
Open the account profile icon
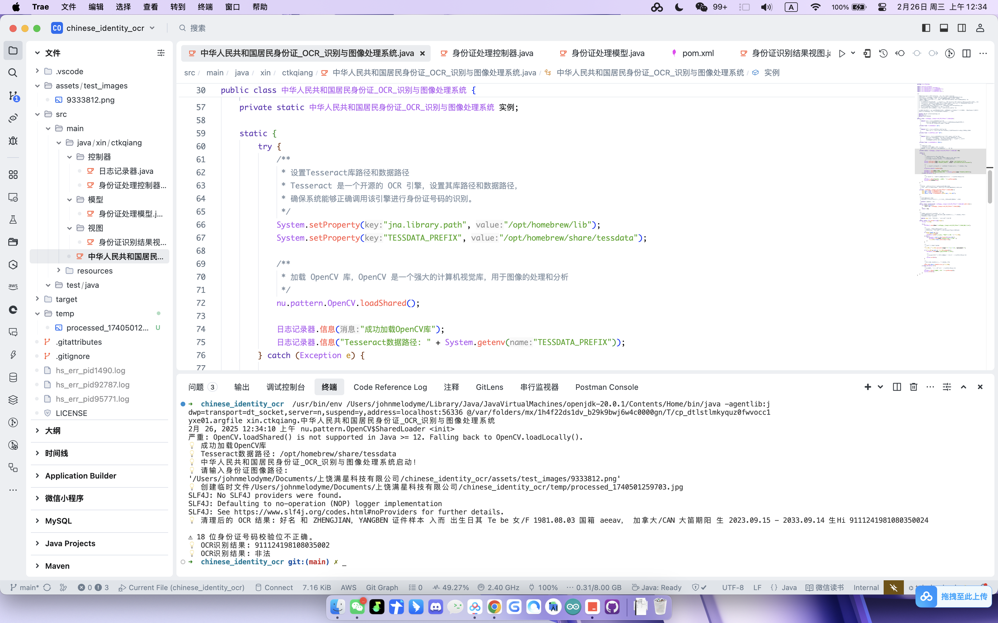[x=980, y=28]
